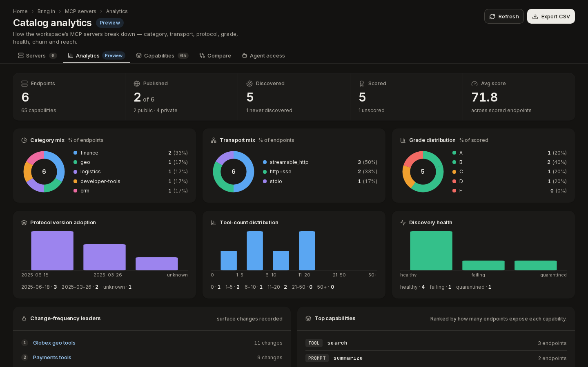This screenshot has width=588, height=367.
Task: Click the "summarize" prompt capability row
Action: 436,358
